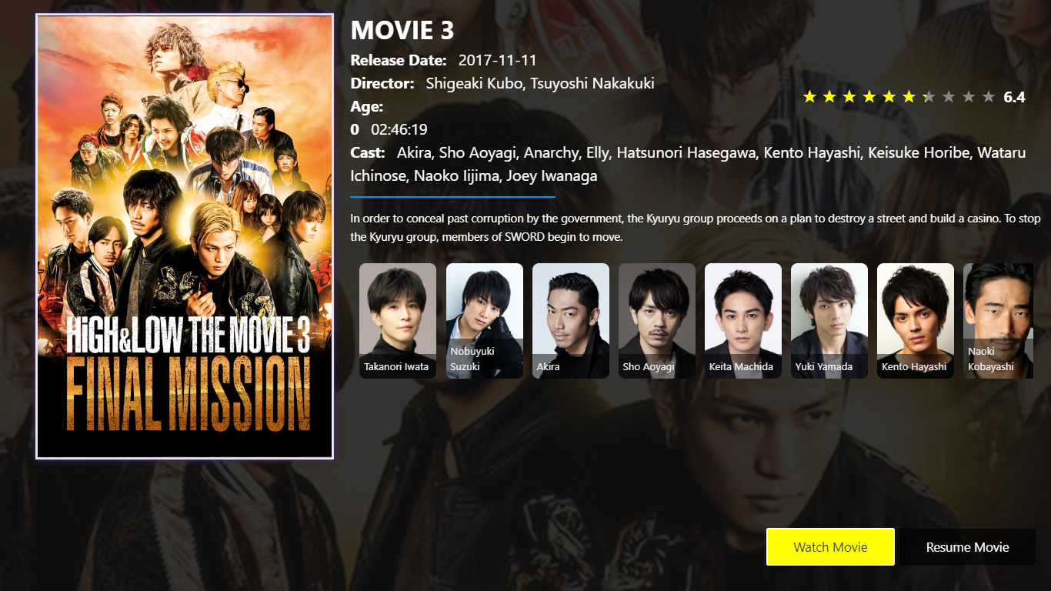The image size is (1051, 591).
Task: Click the Resume Movie button
Action: pyautogui.click(x=967, y=547)
